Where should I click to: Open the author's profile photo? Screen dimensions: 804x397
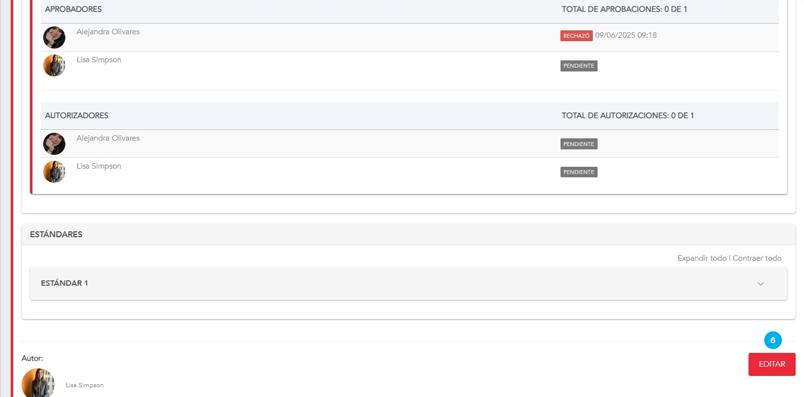[x=38, y=383]
